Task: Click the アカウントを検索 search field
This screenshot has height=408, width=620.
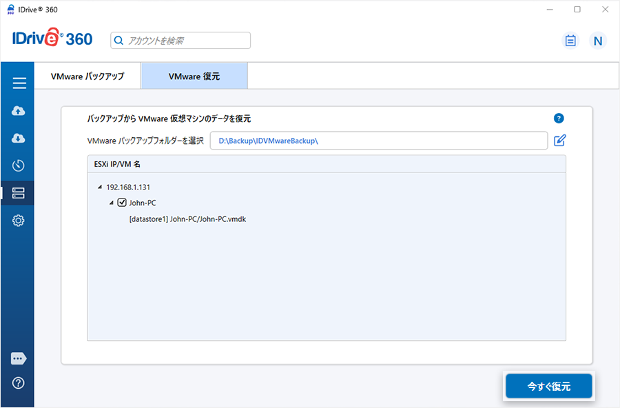Action: coord(180,41)
